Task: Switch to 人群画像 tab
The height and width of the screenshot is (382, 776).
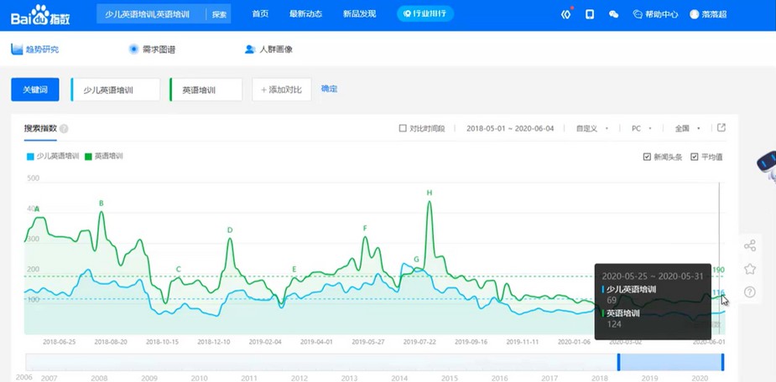Action: (x=268, y=49)
